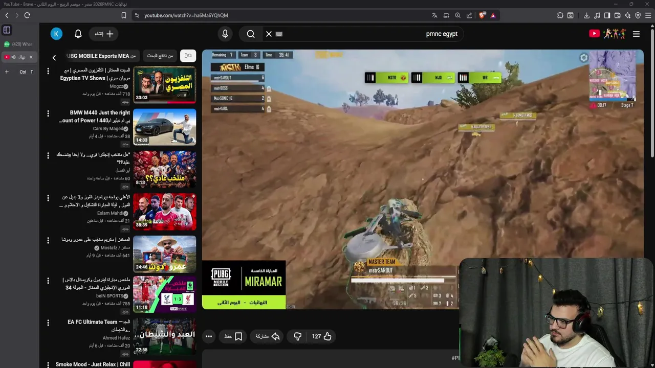Open the Brave Wallet icon
Viewport: 655px width, 368px height.
(617, 15)
